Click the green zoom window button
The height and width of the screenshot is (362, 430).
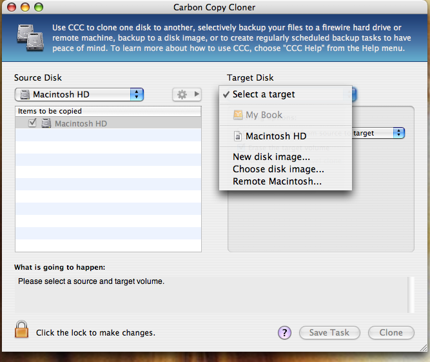pyautogui.click(x=39, y=7)
